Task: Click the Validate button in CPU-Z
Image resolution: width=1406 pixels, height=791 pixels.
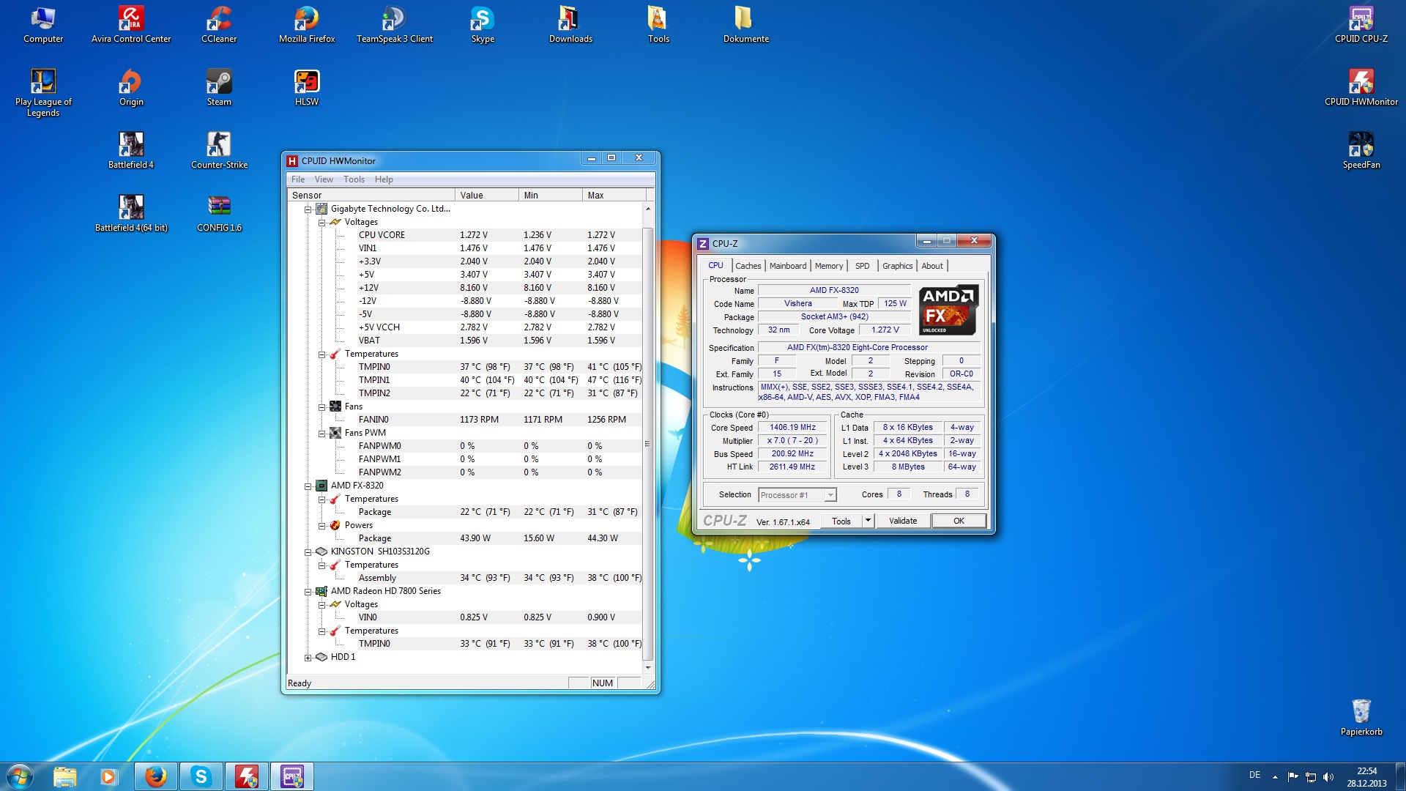Action: (x=903, y=521)
